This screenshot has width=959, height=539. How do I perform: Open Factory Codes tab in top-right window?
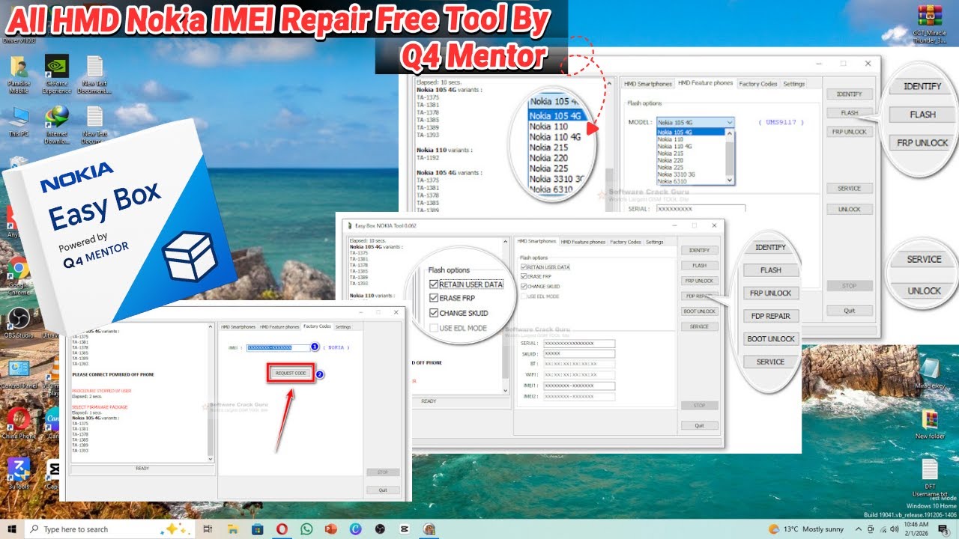[x=758, y=84]
